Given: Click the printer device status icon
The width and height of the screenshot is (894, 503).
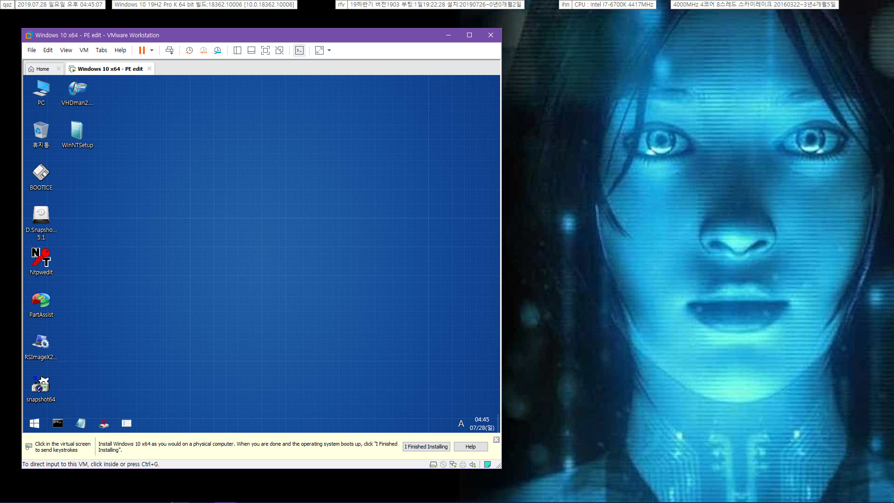Looking at the screenshot, I should point(463,464).
